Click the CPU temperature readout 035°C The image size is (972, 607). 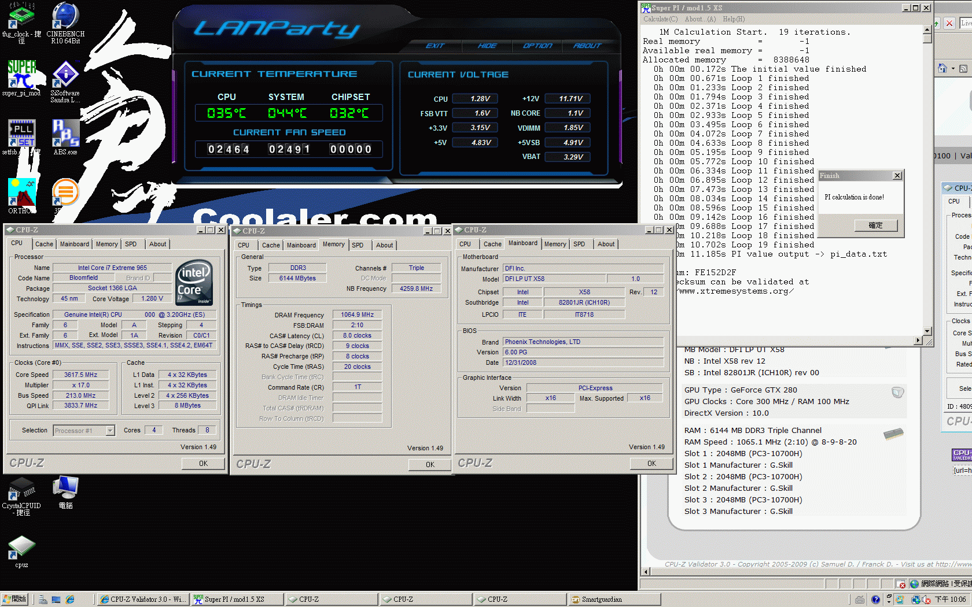(227, 113)
